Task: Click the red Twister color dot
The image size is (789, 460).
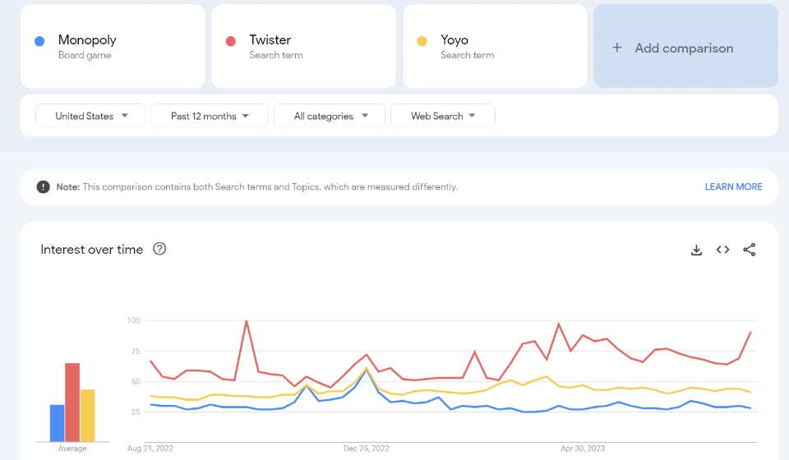Action: [231, 41]
